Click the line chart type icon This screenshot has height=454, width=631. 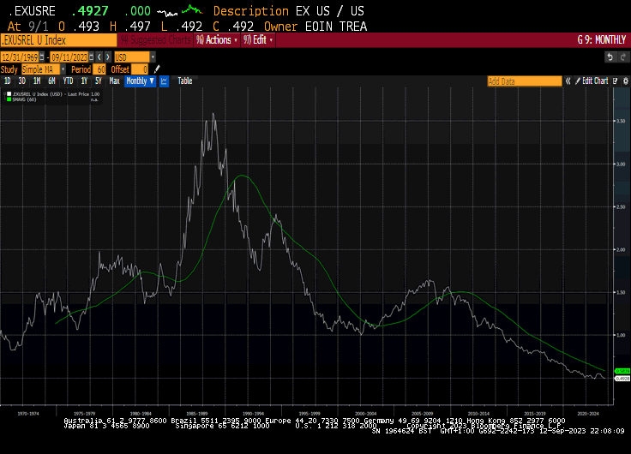click(164, 81)
